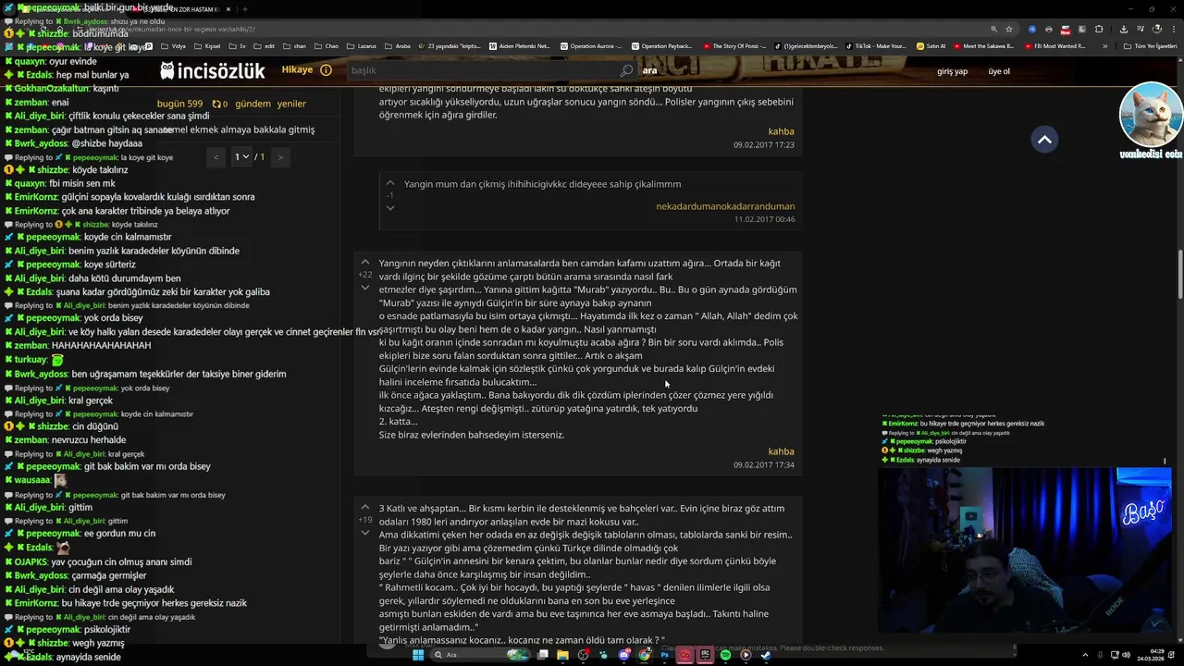Click the ara search button
The height and width of the screenshot is (666, 1184).
click(x=649, y=70)
